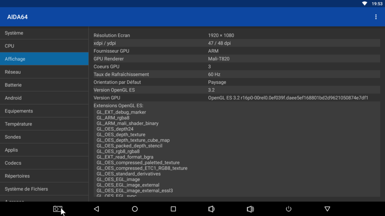The width and height of the screenshot is (385, 216).
Task: Select the GL_EXT_debug_marker extension
Action: point(121,112)
